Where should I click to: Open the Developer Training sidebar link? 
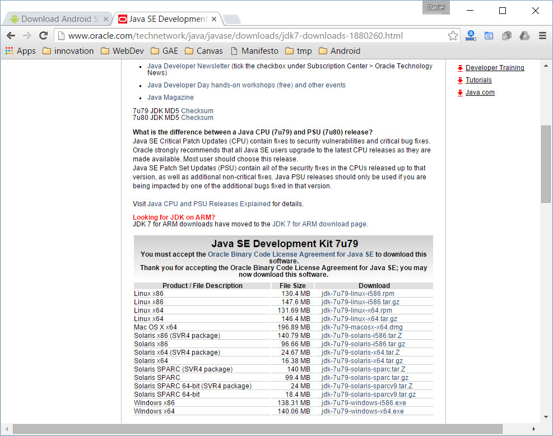click(x=495, y=68)
